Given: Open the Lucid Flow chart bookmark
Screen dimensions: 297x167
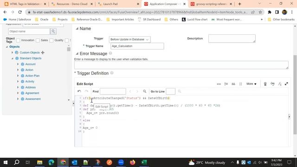Looking at the screenshot, I should [195, 19].
